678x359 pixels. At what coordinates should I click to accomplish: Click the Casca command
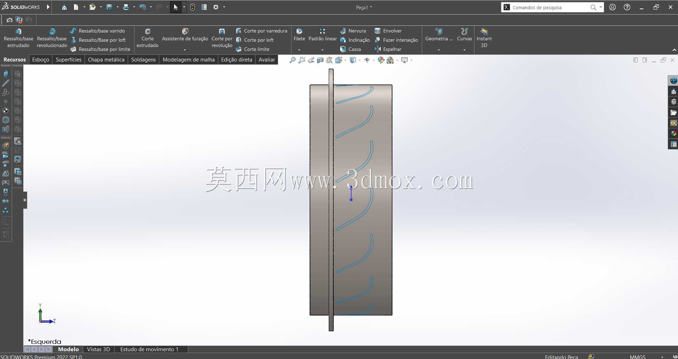(x=350, y=49)
